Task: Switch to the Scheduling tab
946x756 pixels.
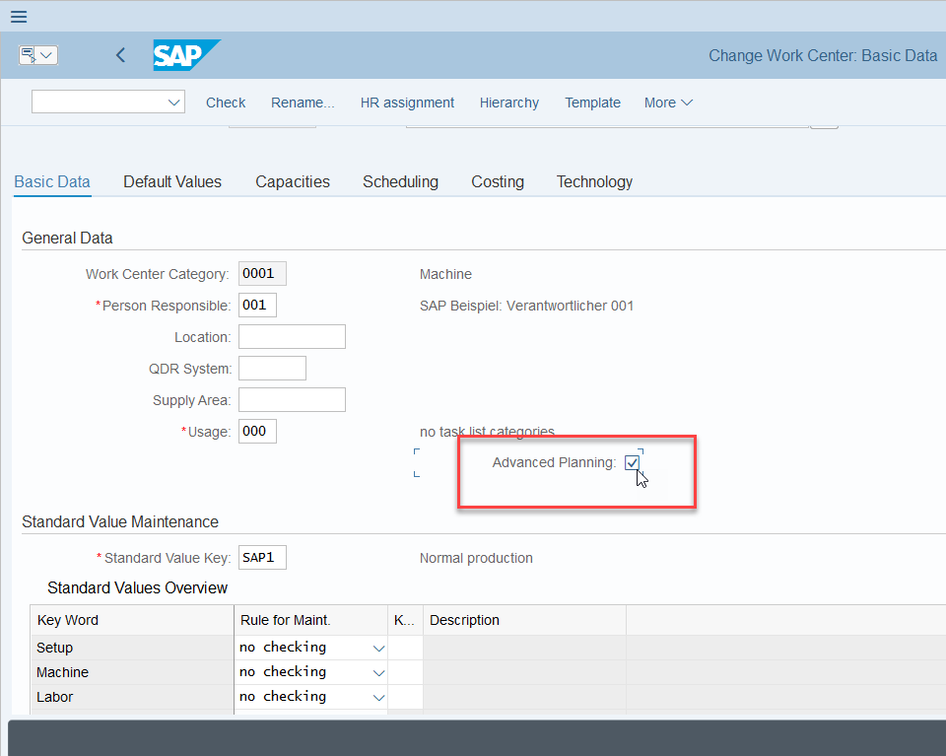Action: [401, 181]
